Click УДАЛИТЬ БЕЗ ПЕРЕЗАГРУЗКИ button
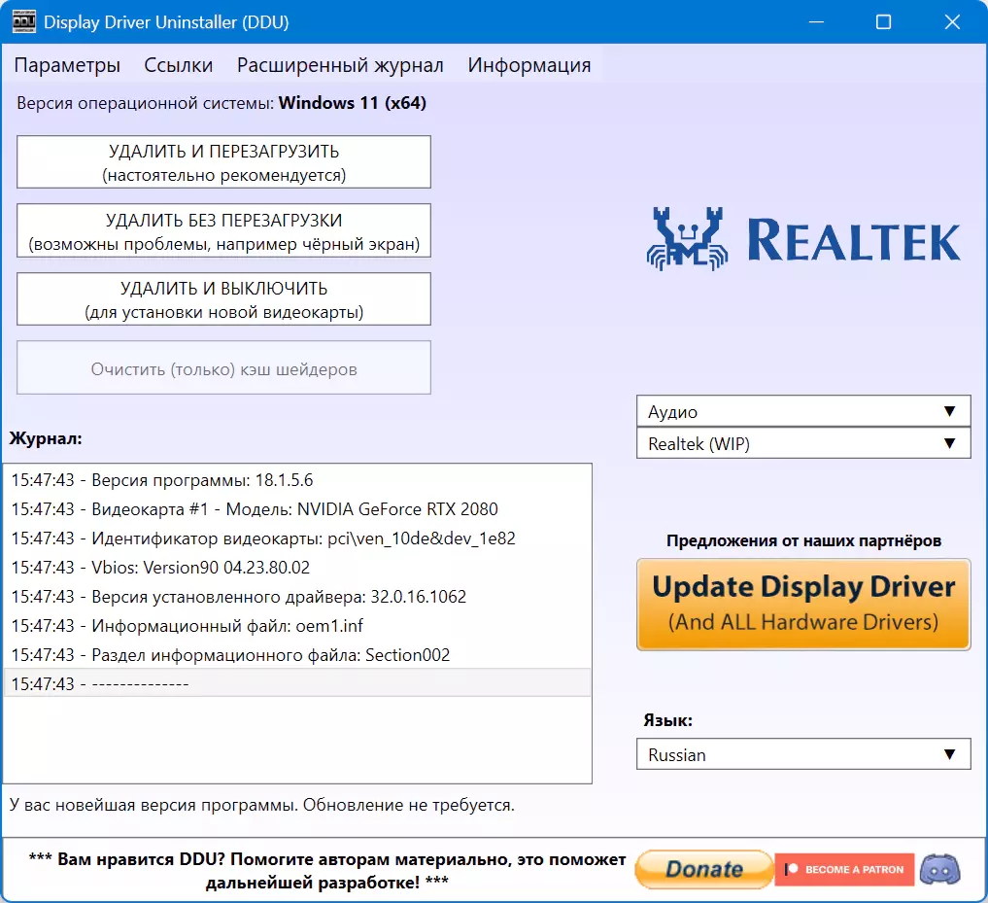This screenshot has height=903, width=988. (223, 230)
